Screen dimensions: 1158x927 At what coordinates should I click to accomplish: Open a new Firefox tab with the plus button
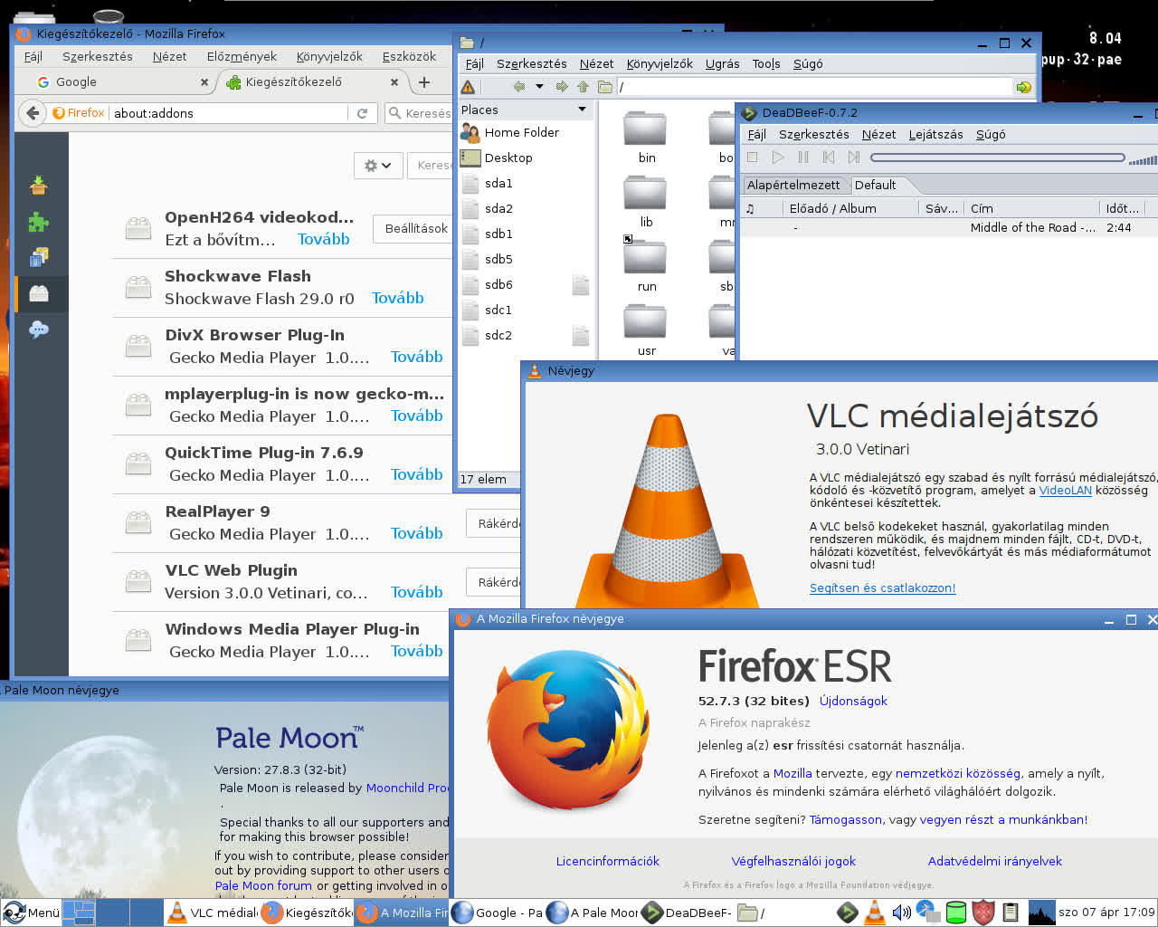423,82
